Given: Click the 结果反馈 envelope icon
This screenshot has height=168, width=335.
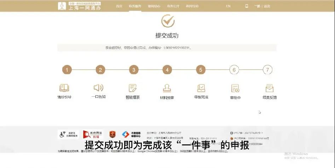Looking at the screenshot, I should (x=269, y=88).
